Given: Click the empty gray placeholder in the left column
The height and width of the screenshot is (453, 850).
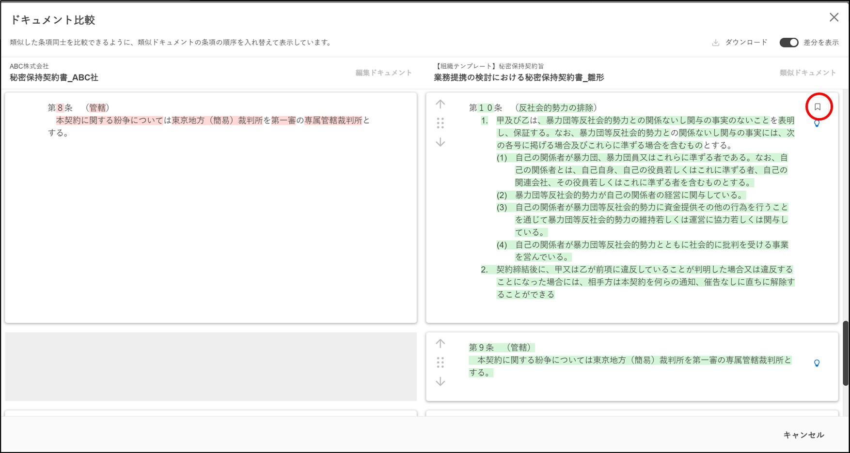Looking at the screenshot, I should click(211, 366).
